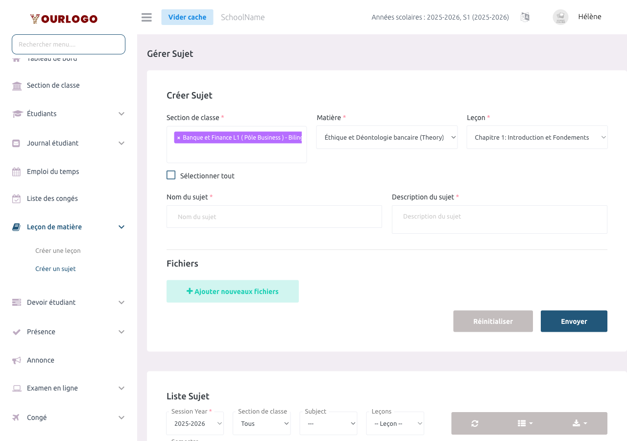Open the Leçon chapter dropdown
This screenshot has height=441, width=627.
coord(537,138)
